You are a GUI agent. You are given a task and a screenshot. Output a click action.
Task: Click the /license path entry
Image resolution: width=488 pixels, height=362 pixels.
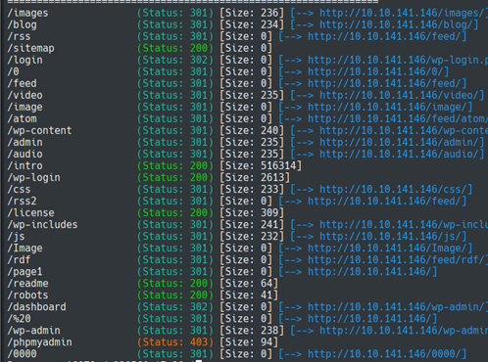(30, 212)
